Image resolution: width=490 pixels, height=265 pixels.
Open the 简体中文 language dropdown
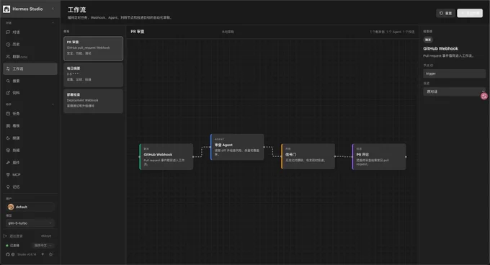coord(43,246)
